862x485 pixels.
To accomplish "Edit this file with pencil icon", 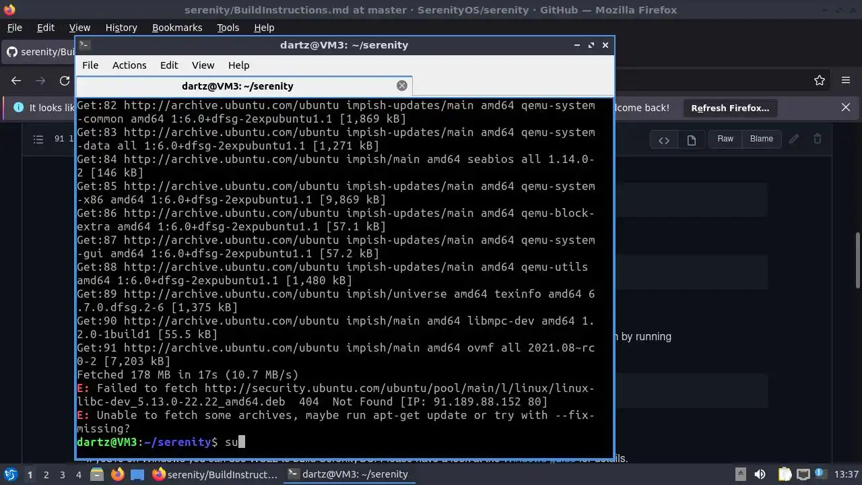I will (794, 139).
